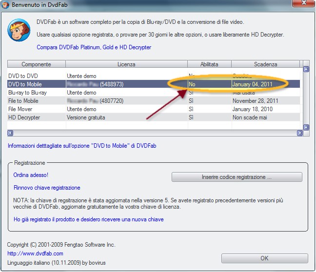Sort by the Componente column header
Image resolution: width=316 pixels, height=272 pixels.
point(36,64)
